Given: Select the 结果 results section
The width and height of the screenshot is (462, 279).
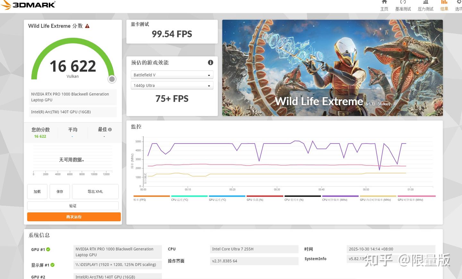Looking at the screenshot, I should click(x=444, y=6).
